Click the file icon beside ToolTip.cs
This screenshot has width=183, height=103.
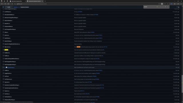pos(3,76)
